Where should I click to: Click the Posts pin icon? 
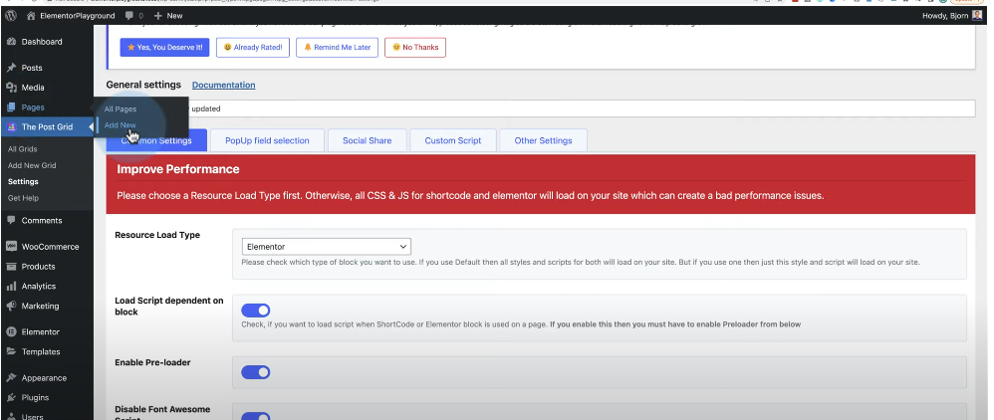click(11, 68)
